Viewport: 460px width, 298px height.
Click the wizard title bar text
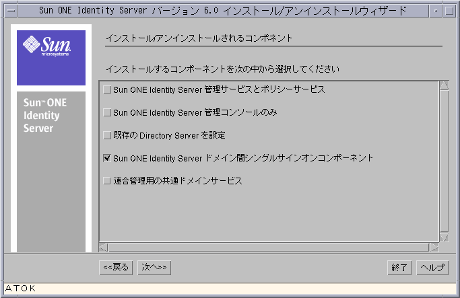223,11
